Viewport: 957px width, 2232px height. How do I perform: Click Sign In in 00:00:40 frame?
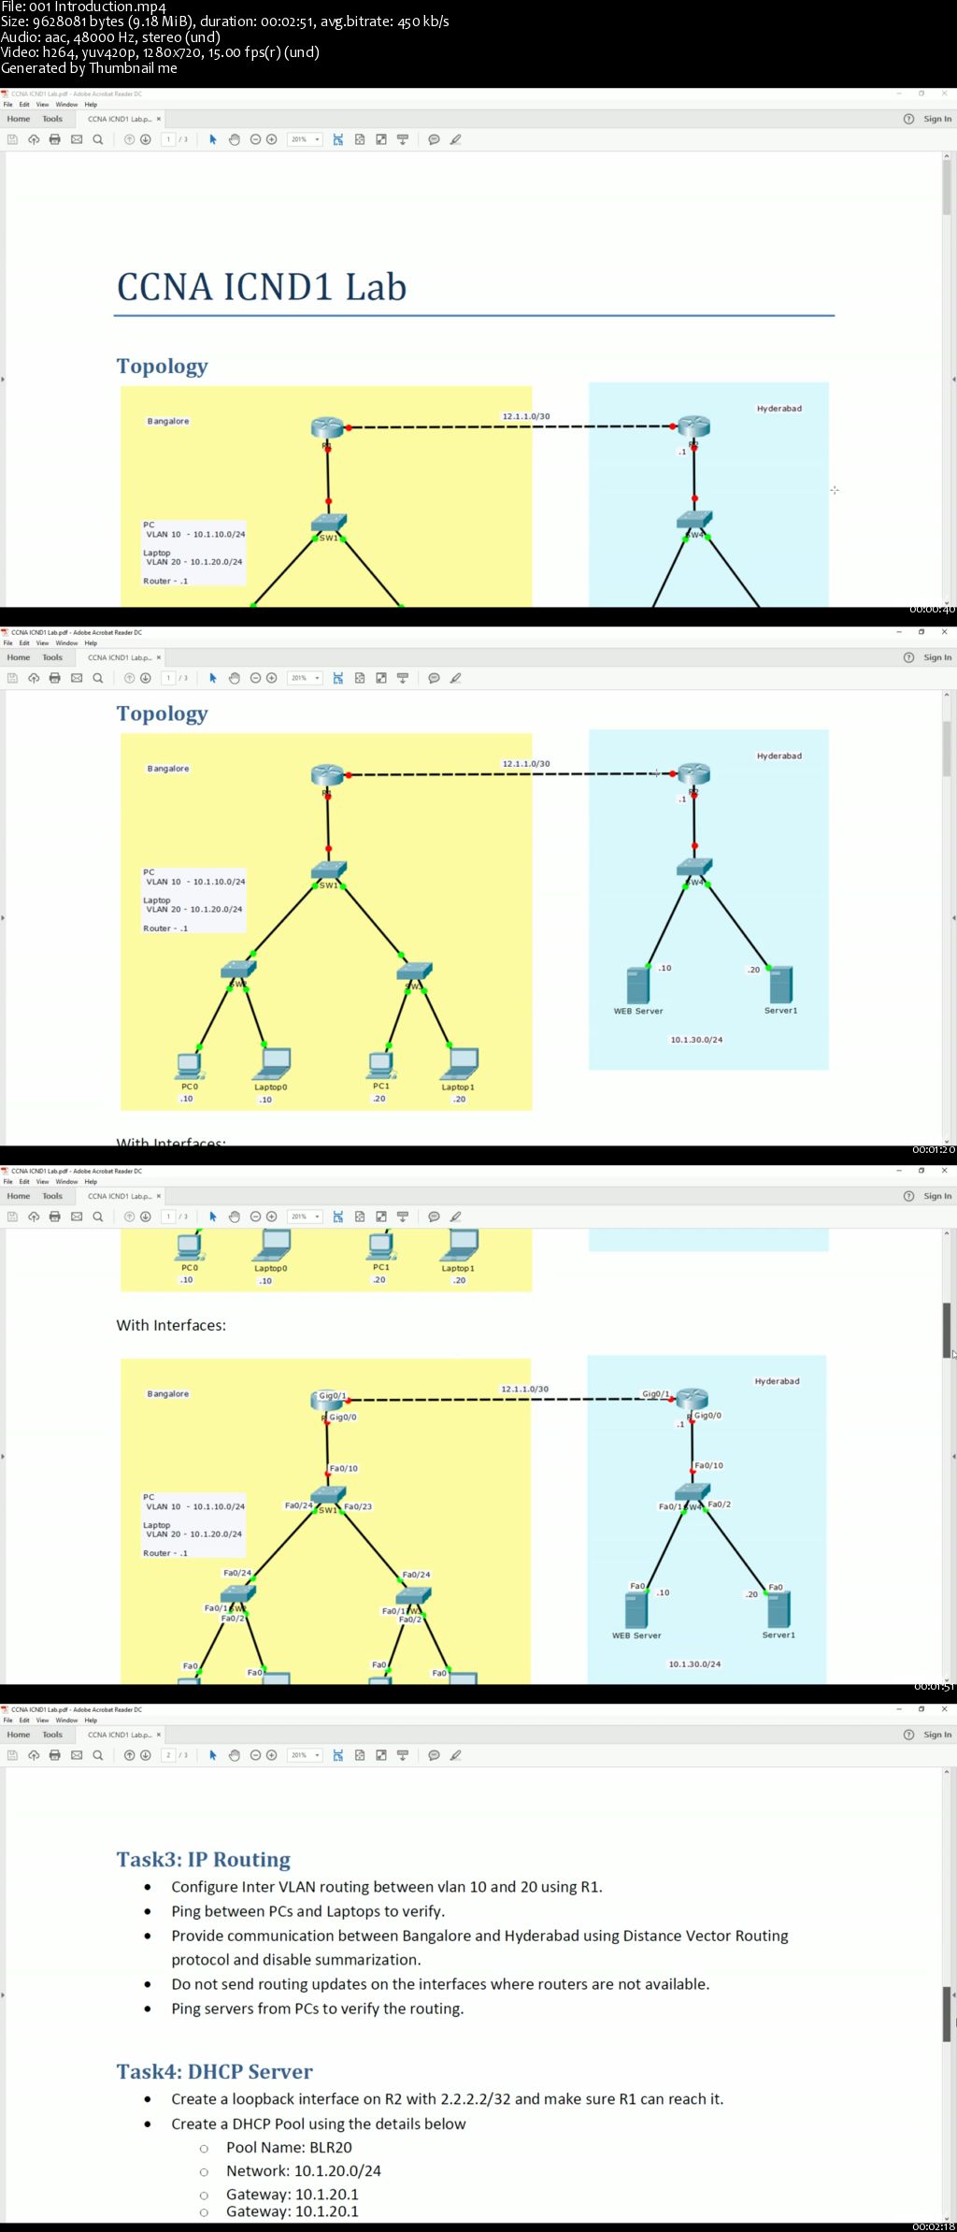point(937,119)
